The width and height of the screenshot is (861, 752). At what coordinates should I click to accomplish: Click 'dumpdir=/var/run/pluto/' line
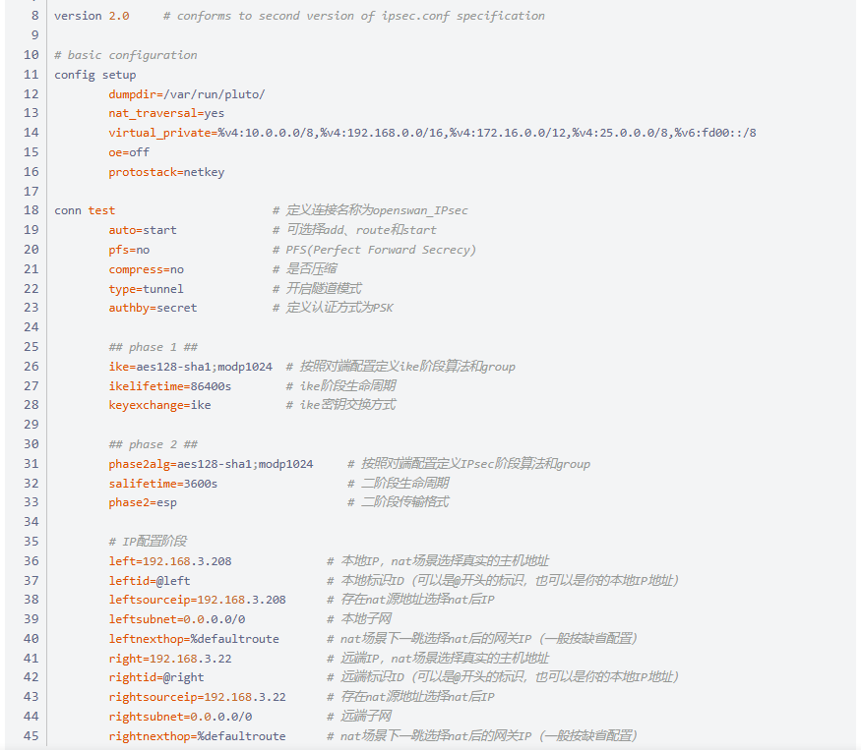[187, 94]
